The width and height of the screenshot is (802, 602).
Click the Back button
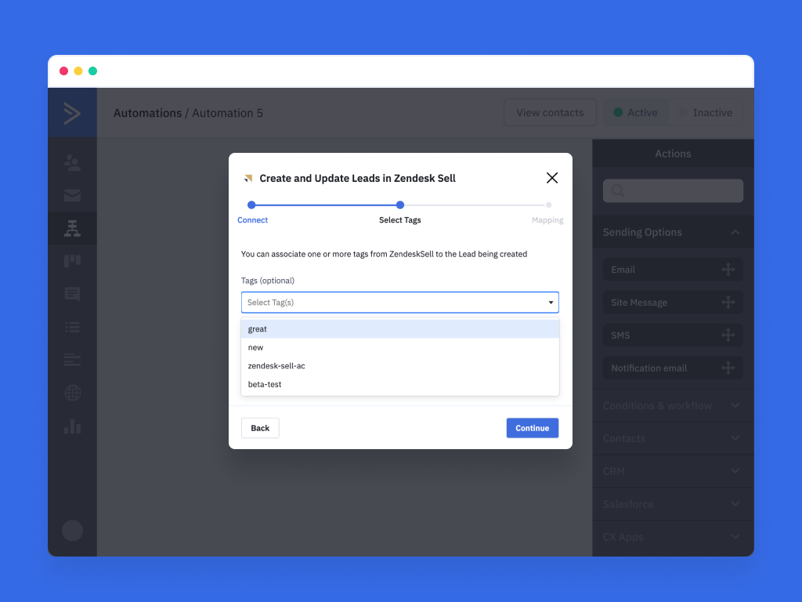[x=260, y=428]
